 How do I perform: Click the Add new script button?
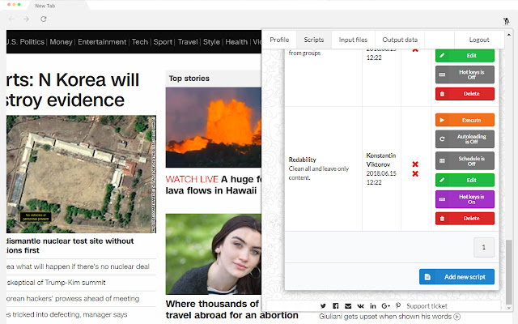(x=456, y=277)
